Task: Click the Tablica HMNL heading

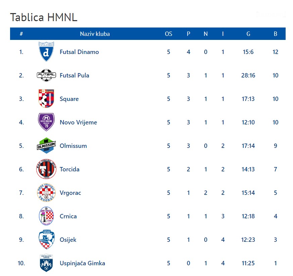Action: pos(44,17)
